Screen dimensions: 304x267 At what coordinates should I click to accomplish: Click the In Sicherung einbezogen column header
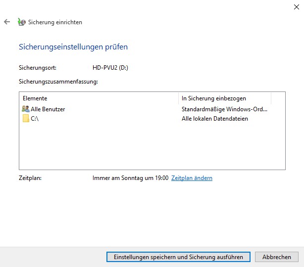point(224,98)
